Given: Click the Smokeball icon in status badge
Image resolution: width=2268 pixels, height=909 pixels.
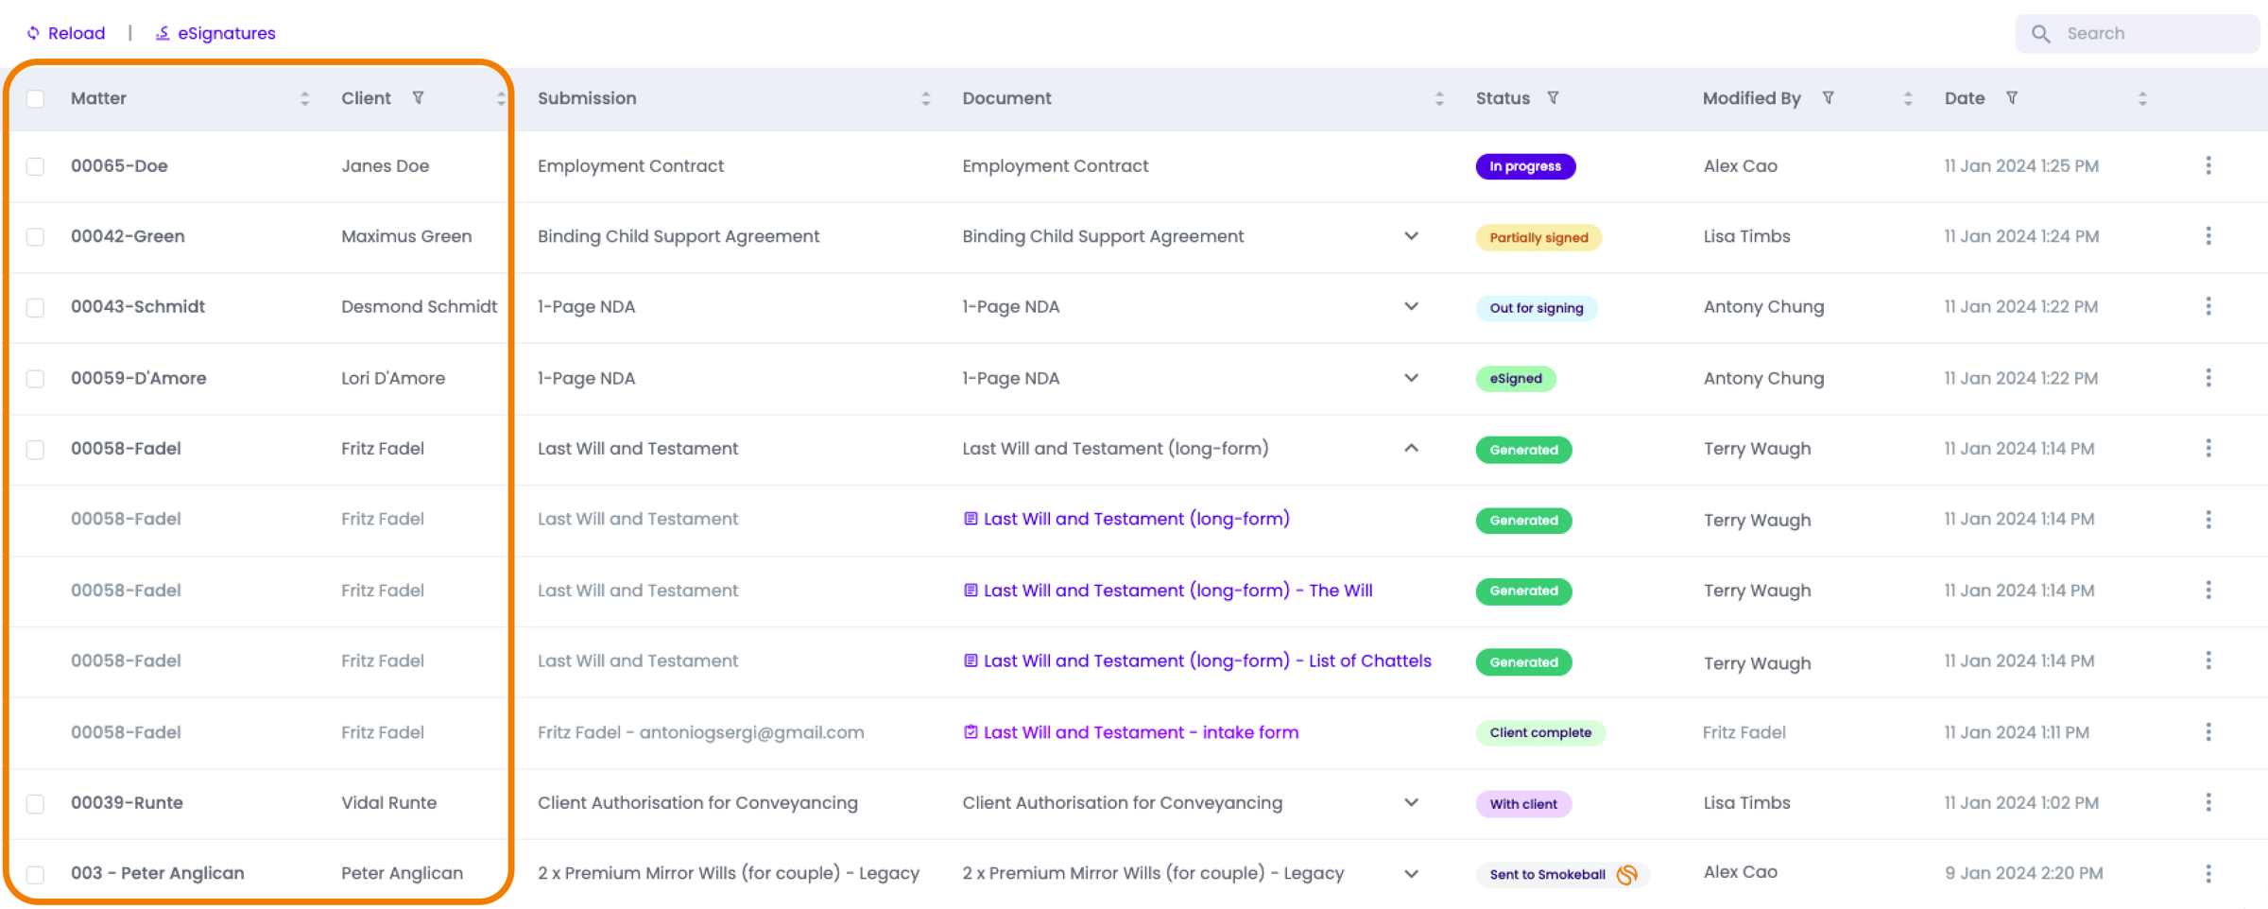Looking at the screenshot, I should click(1626, 874).
